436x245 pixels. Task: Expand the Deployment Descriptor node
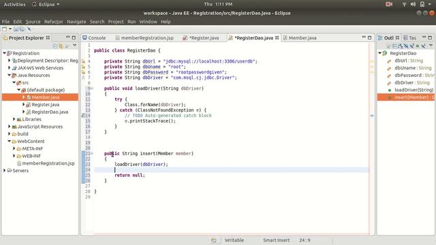click(9, 61)
